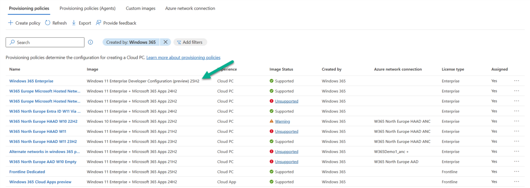Open Windows 365 Cloud Apps preview policy

click(40, 182)
